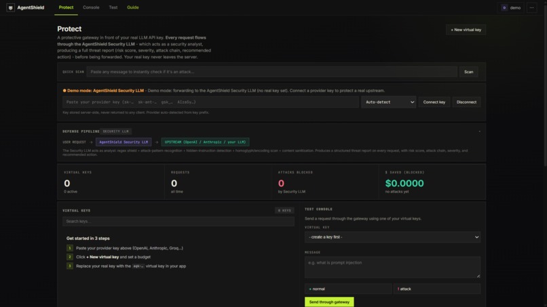The image size is (547, 307).
Task: Click the USER REQUEST pipeline label
Action: 74,142
